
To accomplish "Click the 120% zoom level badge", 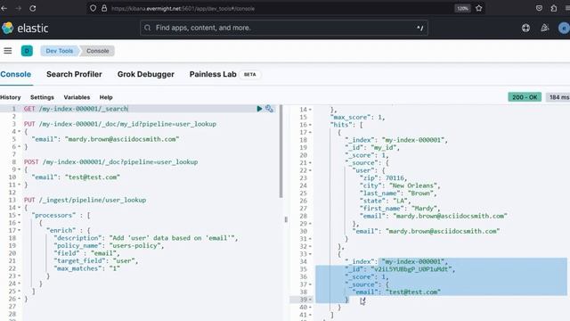I will click(x=462, y=8).
